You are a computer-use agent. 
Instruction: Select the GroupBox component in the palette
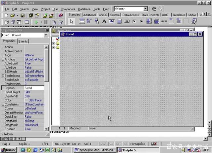[172, 21]
